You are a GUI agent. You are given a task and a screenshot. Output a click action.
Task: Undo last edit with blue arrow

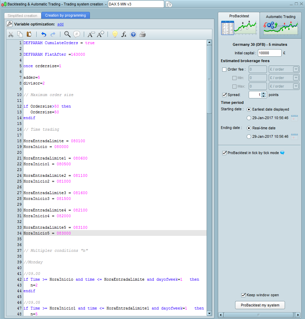click(43, 34)
